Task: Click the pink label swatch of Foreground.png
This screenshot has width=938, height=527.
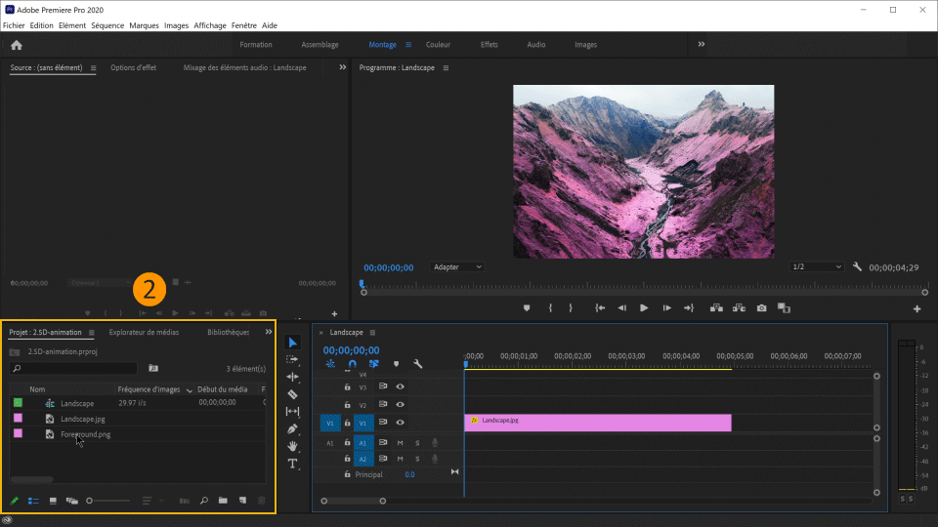Action: [x=18, y=433]
